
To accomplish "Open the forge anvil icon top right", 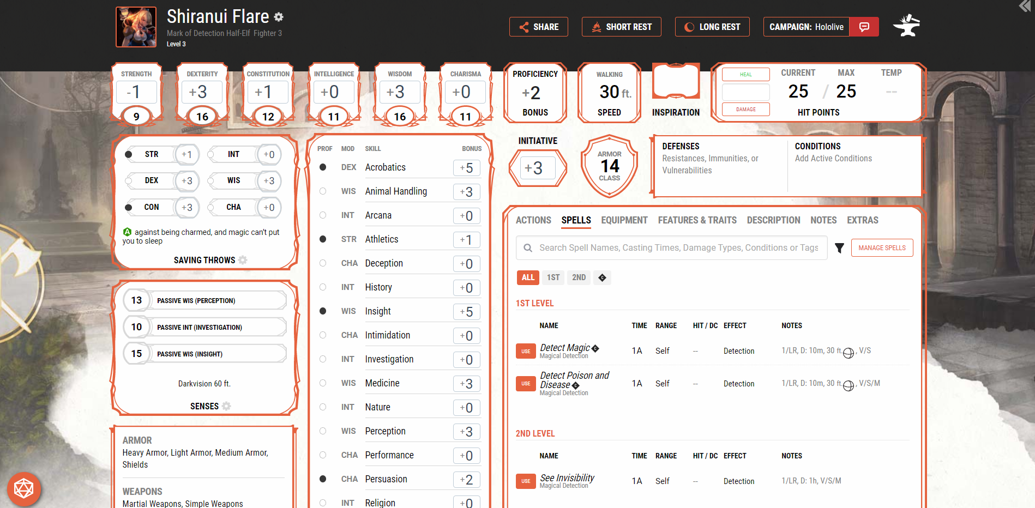I will pyautogui.click(x=906, y=25).
